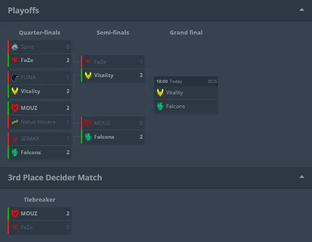Click MOUZ heart logo in Tiebreaker match
This screenshot has width=312, height=242.
(x=15, y=214)
